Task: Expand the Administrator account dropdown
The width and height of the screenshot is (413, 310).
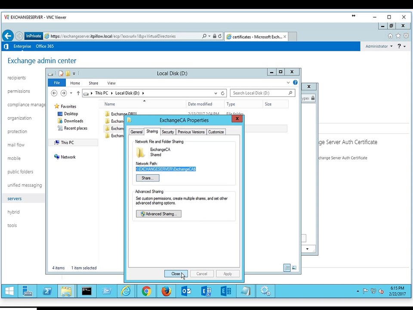Action: 391,46
